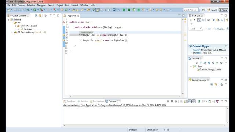
Task: Click the Run Last Tool icon with red toolbox
Action: (x=41, y=10)
